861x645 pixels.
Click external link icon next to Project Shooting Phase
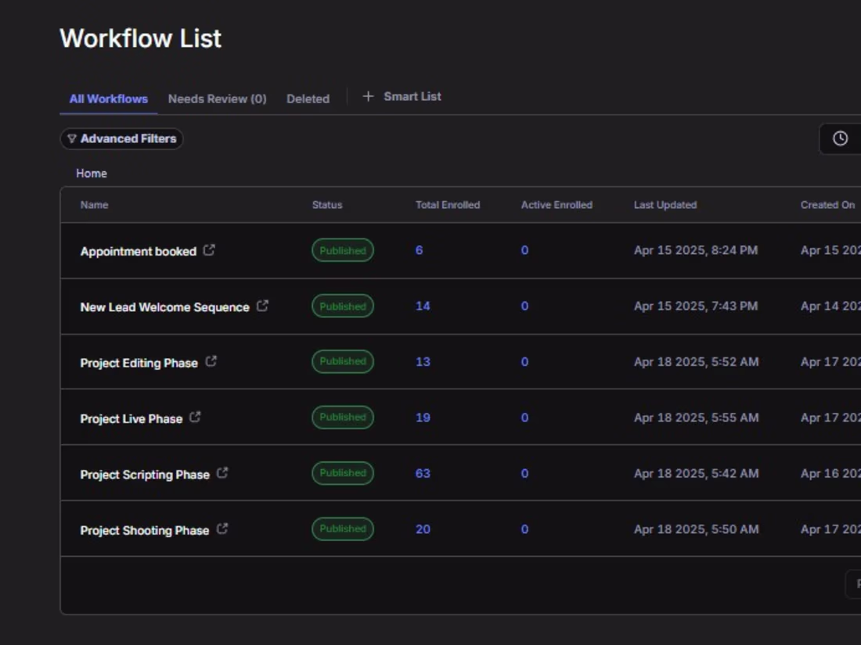[x=222, y=529]
